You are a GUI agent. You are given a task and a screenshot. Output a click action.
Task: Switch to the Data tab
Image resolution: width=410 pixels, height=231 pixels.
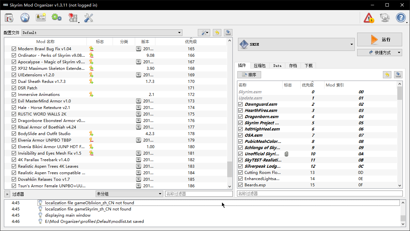coord(277,66)
